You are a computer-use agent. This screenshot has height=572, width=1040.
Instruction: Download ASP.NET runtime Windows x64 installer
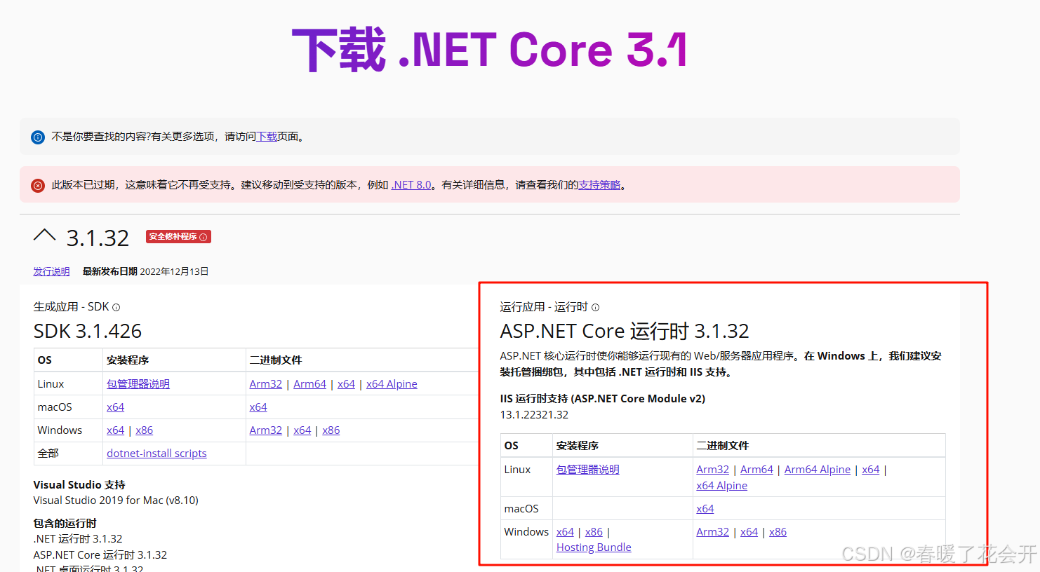tap(565, 532)
